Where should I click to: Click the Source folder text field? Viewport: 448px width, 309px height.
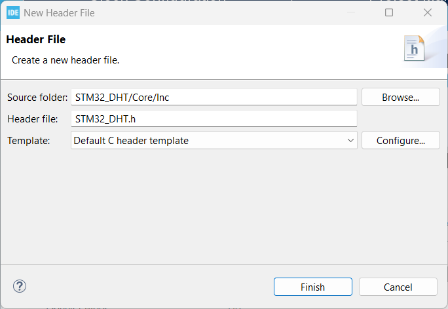pos(214,97)
